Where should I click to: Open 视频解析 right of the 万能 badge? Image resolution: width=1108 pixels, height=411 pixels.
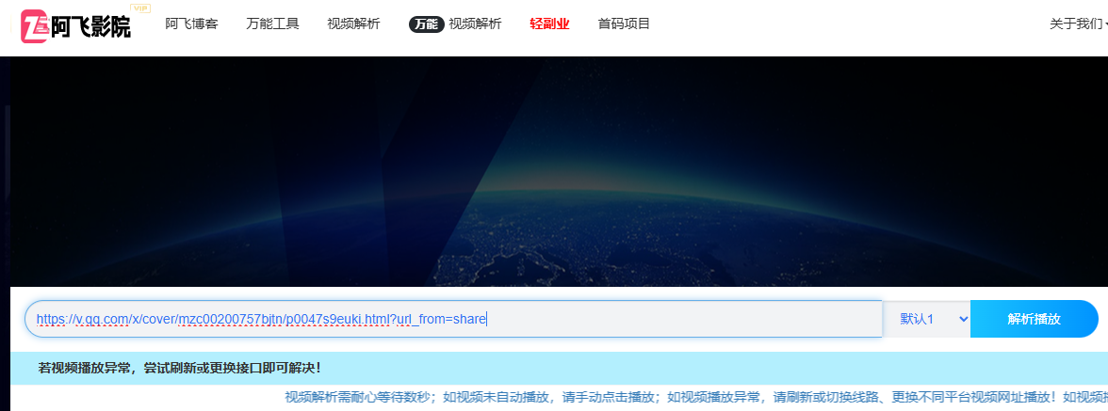[475, 24]
